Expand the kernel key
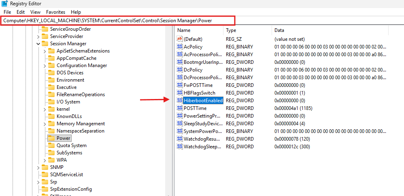 click(x=45, y=109)
